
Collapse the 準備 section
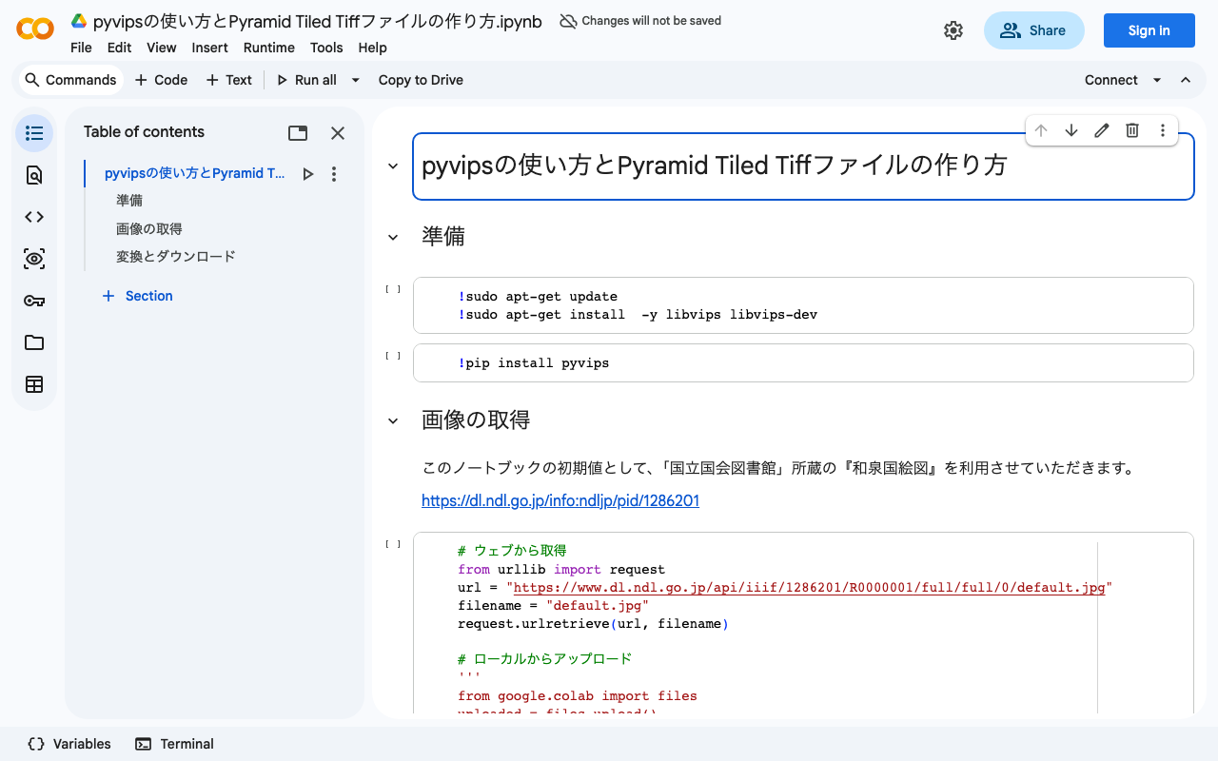coord(393,237)
